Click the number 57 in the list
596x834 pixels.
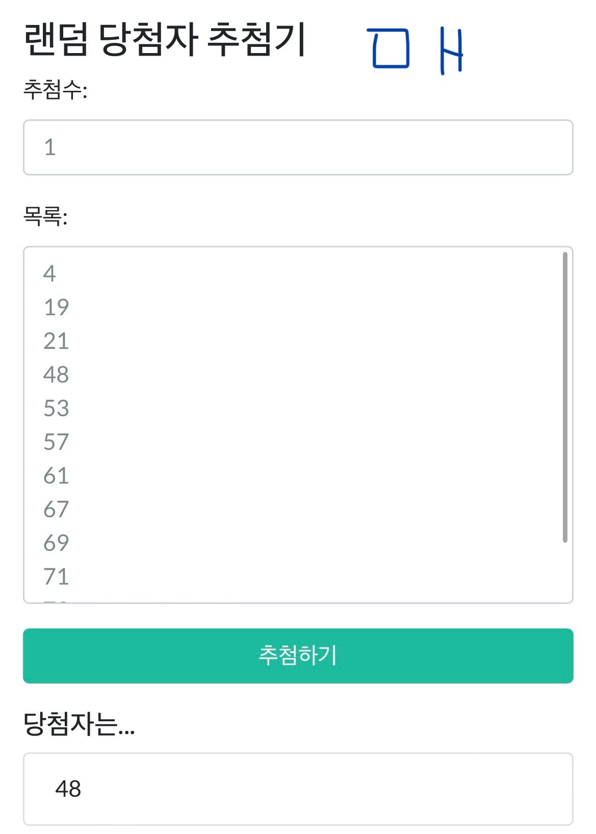coord(56,442)
